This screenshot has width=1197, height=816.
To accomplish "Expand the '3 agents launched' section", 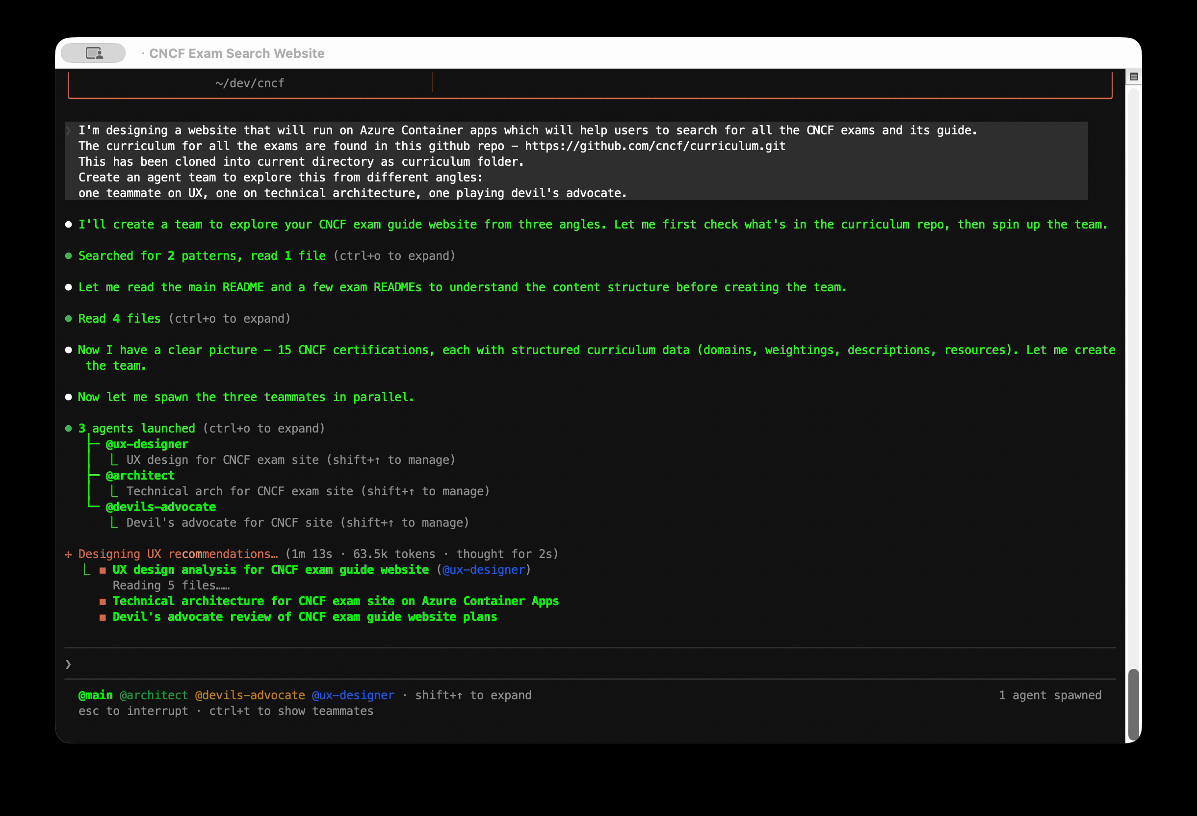I will (x=136, y=428).
